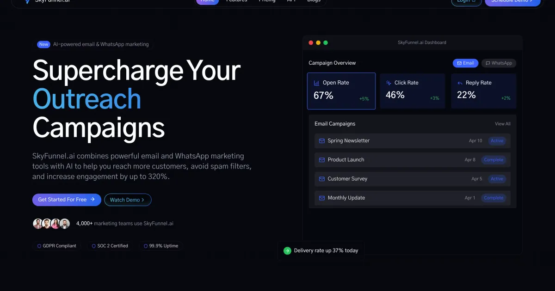Screen dimensions: 555x291
Task: Click the arrow icon in Get Started For Free
Action: (92, 200)
